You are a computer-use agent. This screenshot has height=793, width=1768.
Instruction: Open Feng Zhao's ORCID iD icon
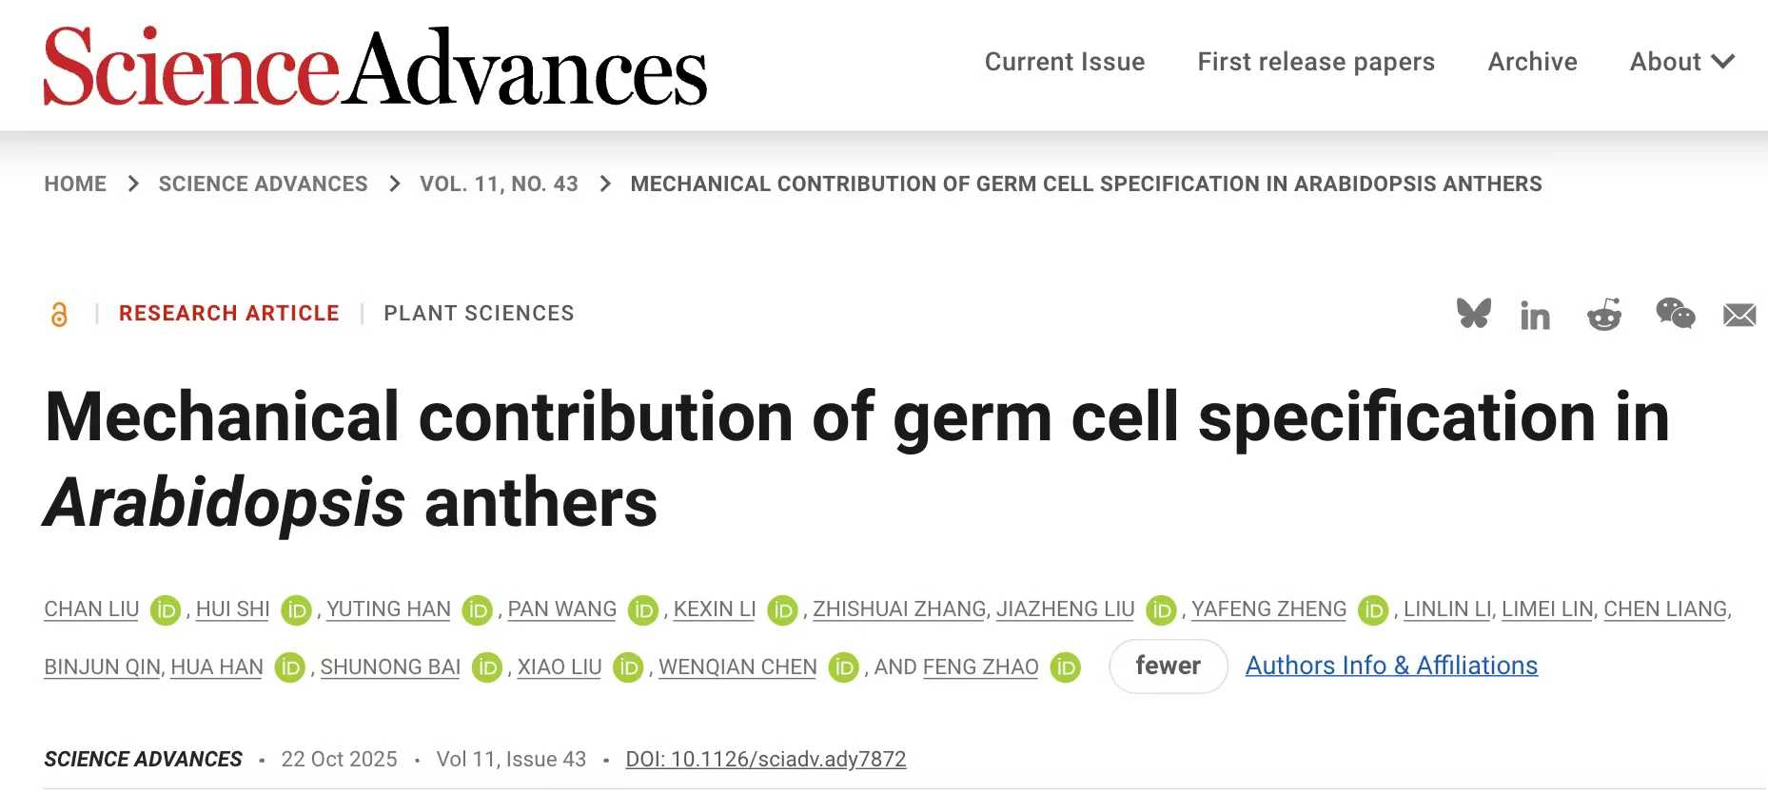(x=1066, y=667)
